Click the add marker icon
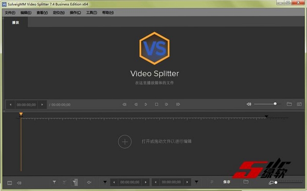Viewport: 307px width, 191px height. 54,182
